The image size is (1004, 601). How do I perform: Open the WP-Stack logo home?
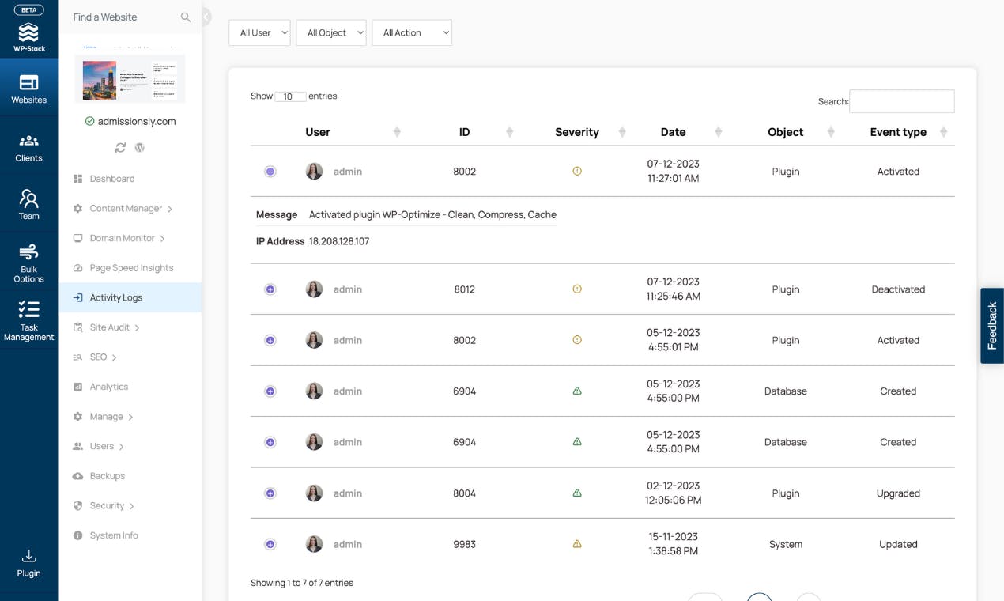pos(28,37)
